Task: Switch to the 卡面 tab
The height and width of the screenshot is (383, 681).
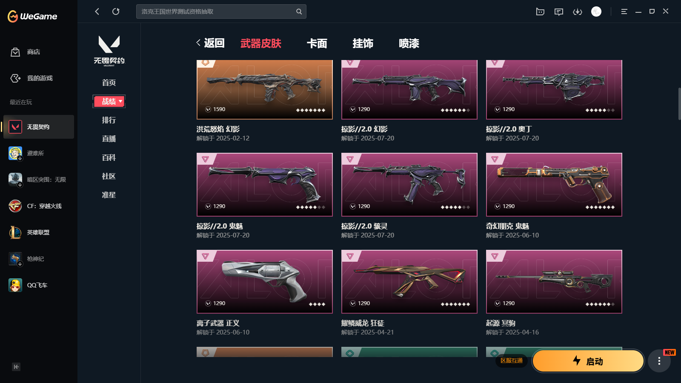Action: 317,43
